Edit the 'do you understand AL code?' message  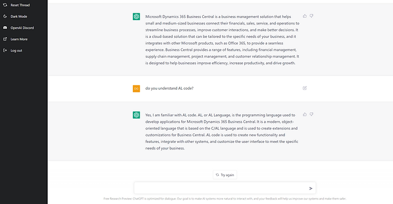(x=304, y=88)
